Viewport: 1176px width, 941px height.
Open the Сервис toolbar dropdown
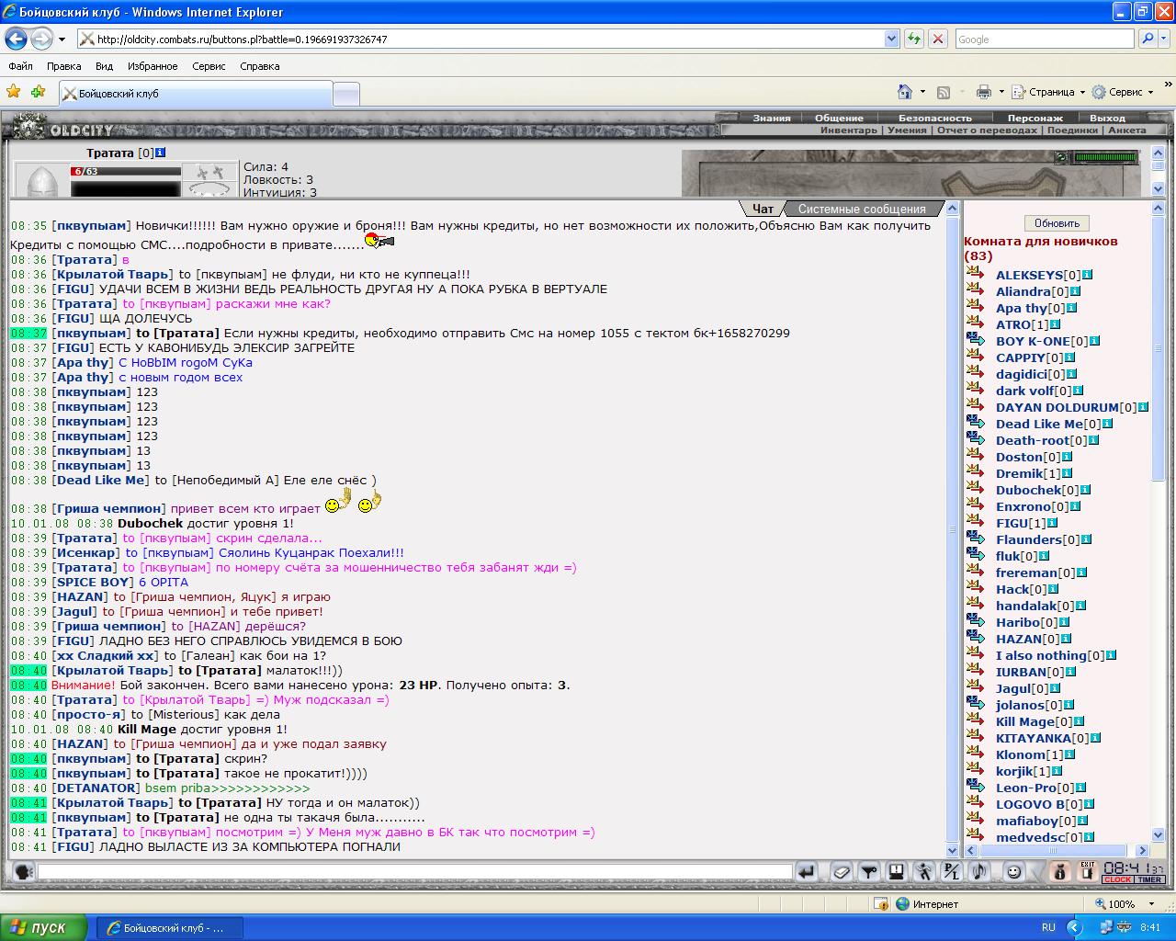pos(1123,92)
